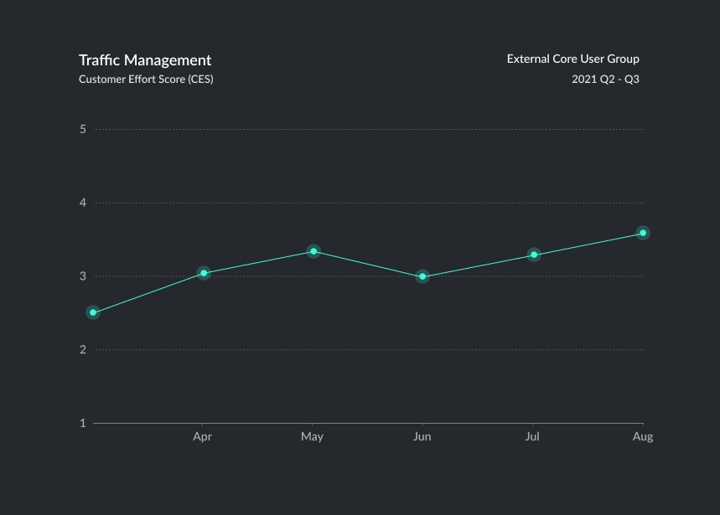Click the y-axis value 3
Image resolution: width=720 pixels, height=515 pixels.
tap(83, 276)
